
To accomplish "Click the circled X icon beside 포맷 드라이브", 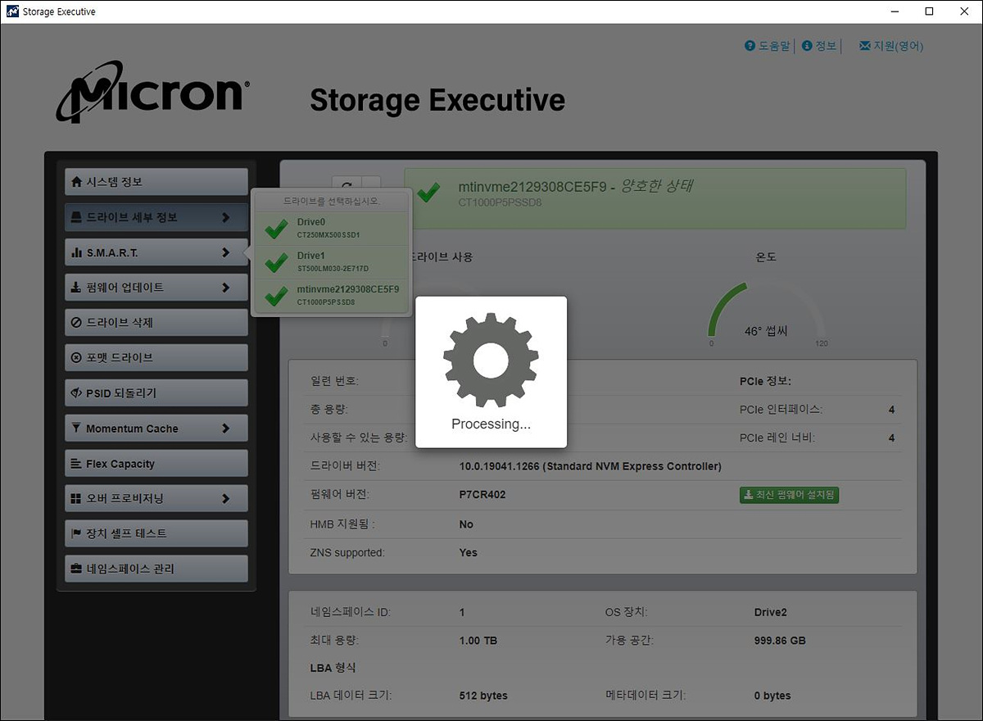I will [77, 358].
